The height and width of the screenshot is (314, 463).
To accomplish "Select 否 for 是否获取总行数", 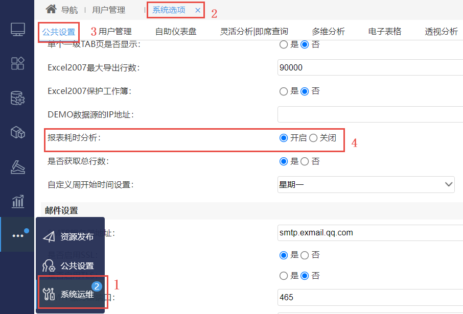I will [x=305, y=161].
